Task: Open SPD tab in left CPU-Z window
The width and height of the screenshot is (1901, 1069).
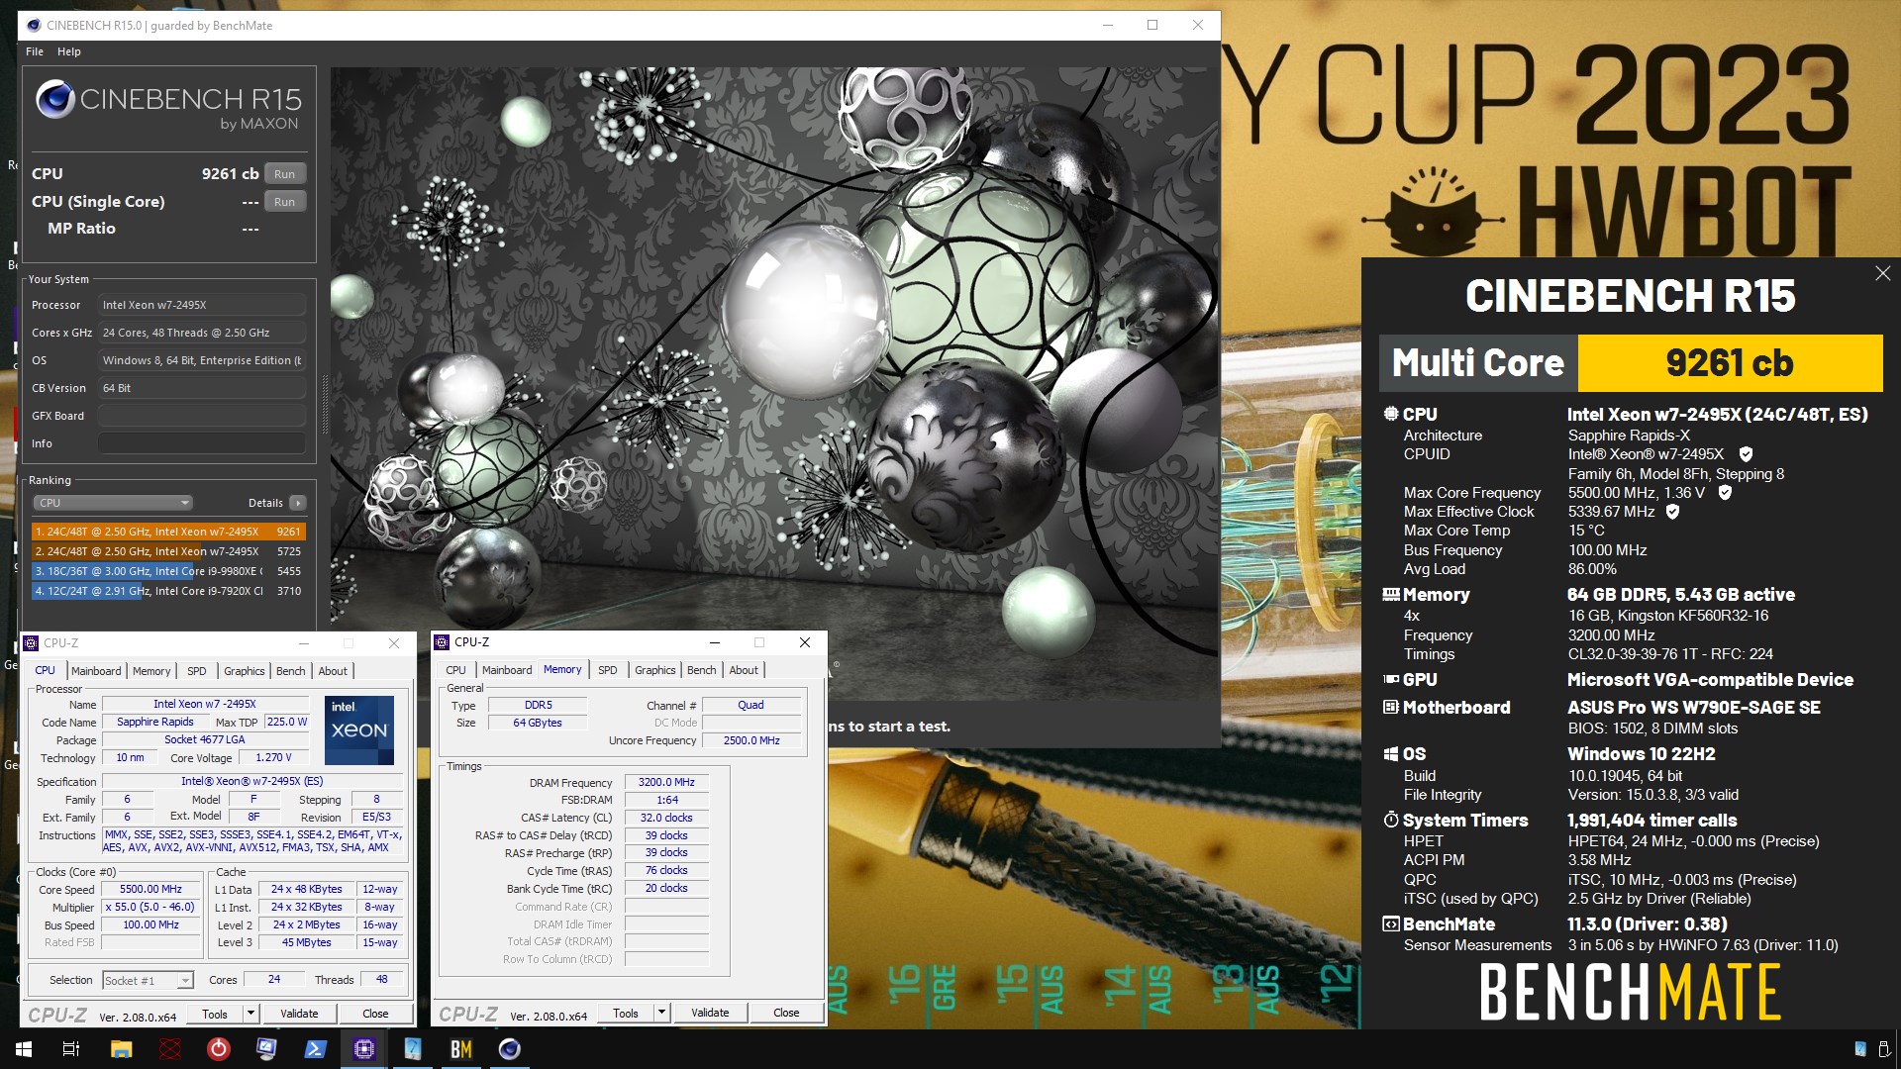Action: [197, 671]
